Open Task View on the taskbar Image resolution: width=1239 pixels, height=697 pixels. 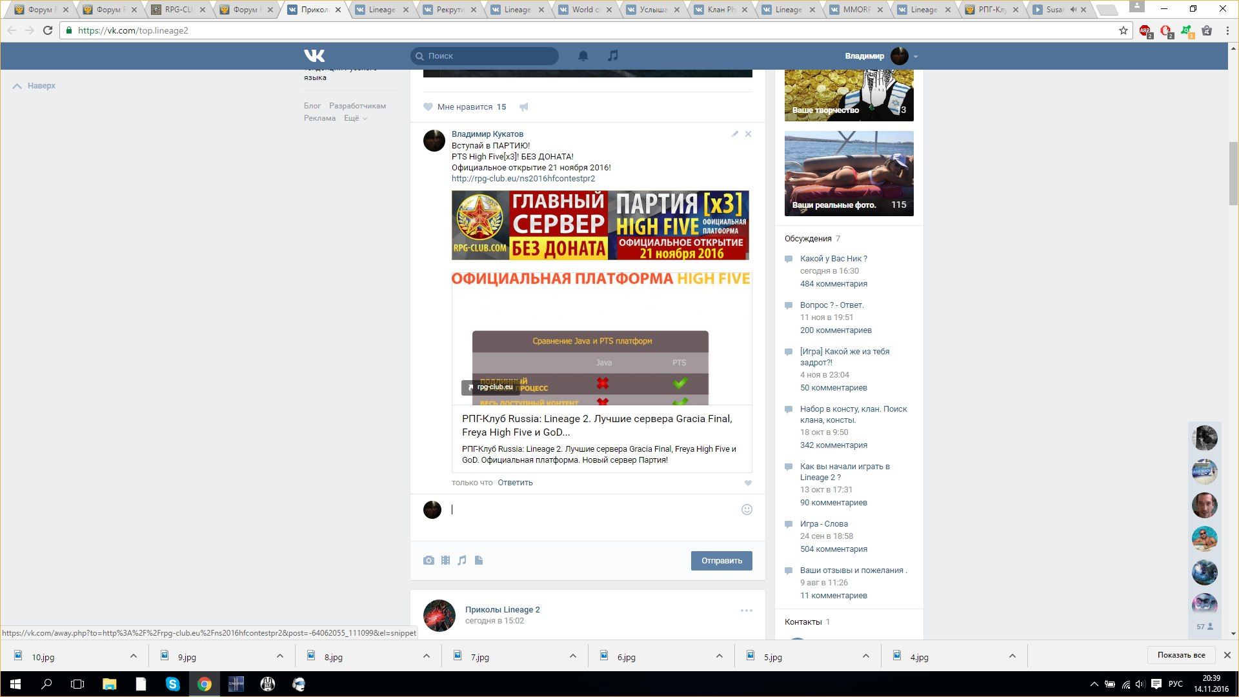click(77, 684)
